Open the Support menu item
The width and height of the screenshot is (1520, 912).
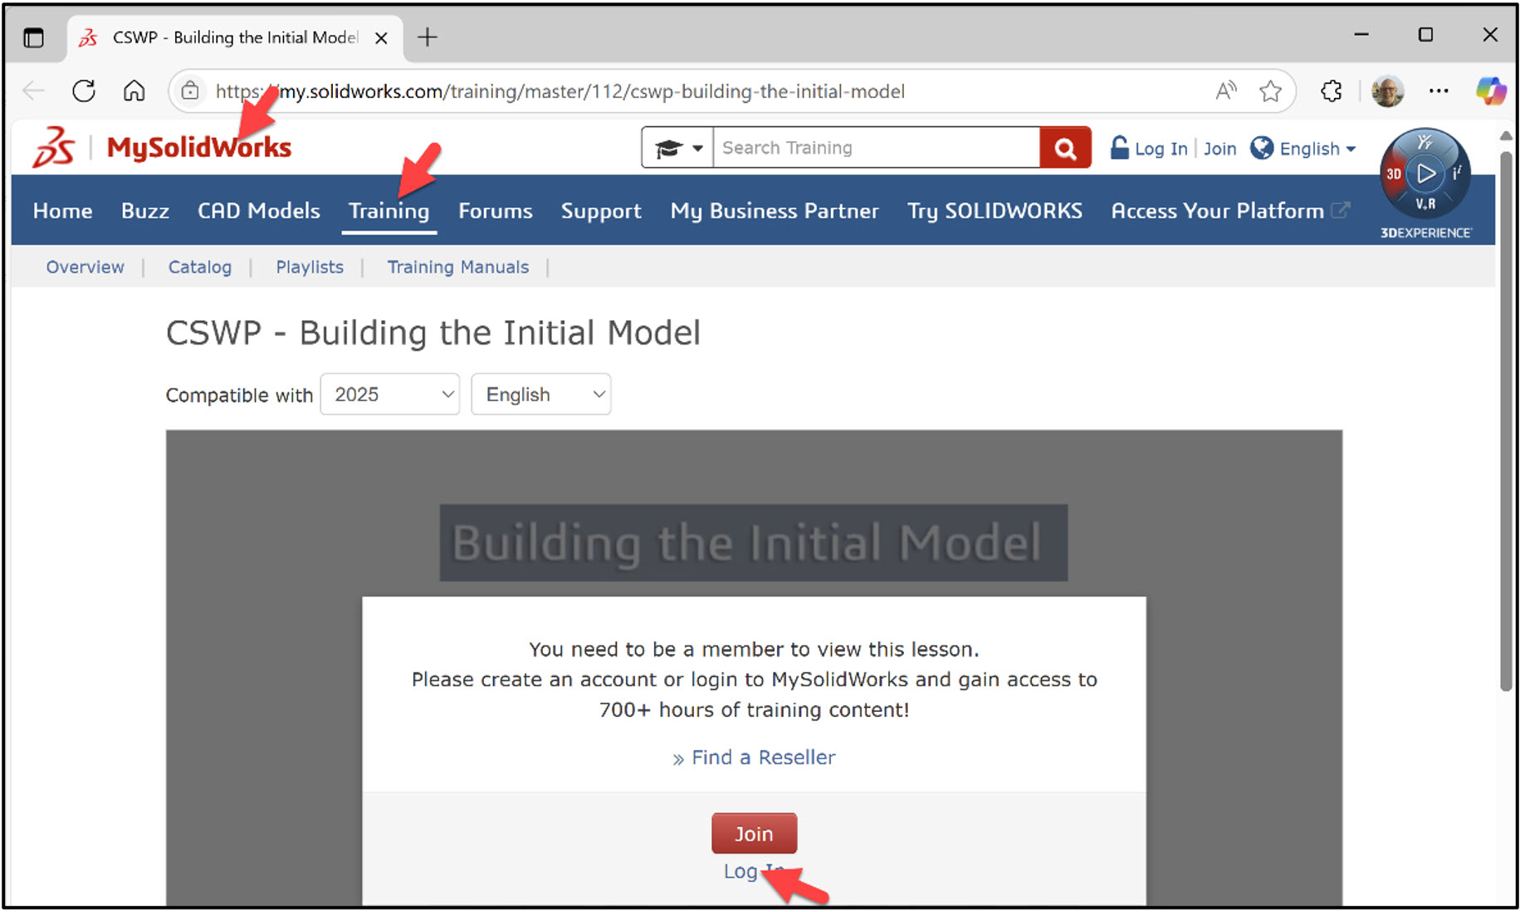tap(601, 211)
